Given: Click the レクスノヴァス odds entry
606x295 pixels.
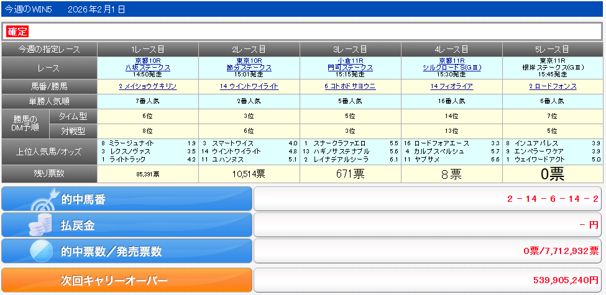Looking at the screenshot, I should tap(148, 152).
